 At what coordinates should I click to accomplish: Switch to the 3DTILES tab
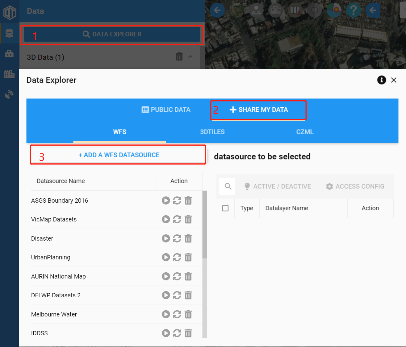coord(212,132)
